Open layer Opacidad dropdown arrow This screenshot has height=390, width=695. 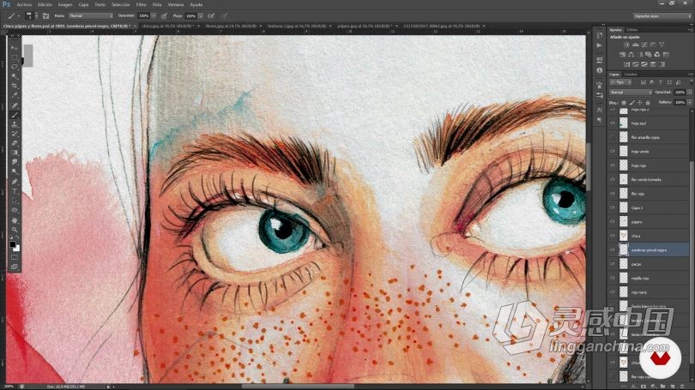689,92
